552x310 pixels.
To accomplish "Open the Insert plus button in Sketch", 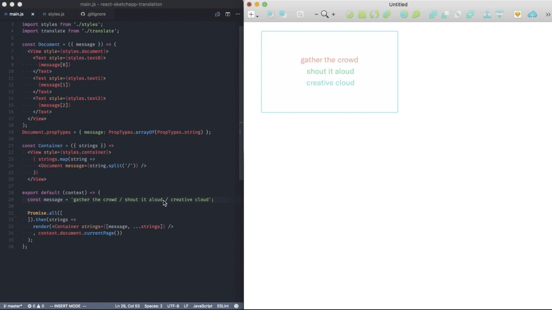I will (251, 15).
